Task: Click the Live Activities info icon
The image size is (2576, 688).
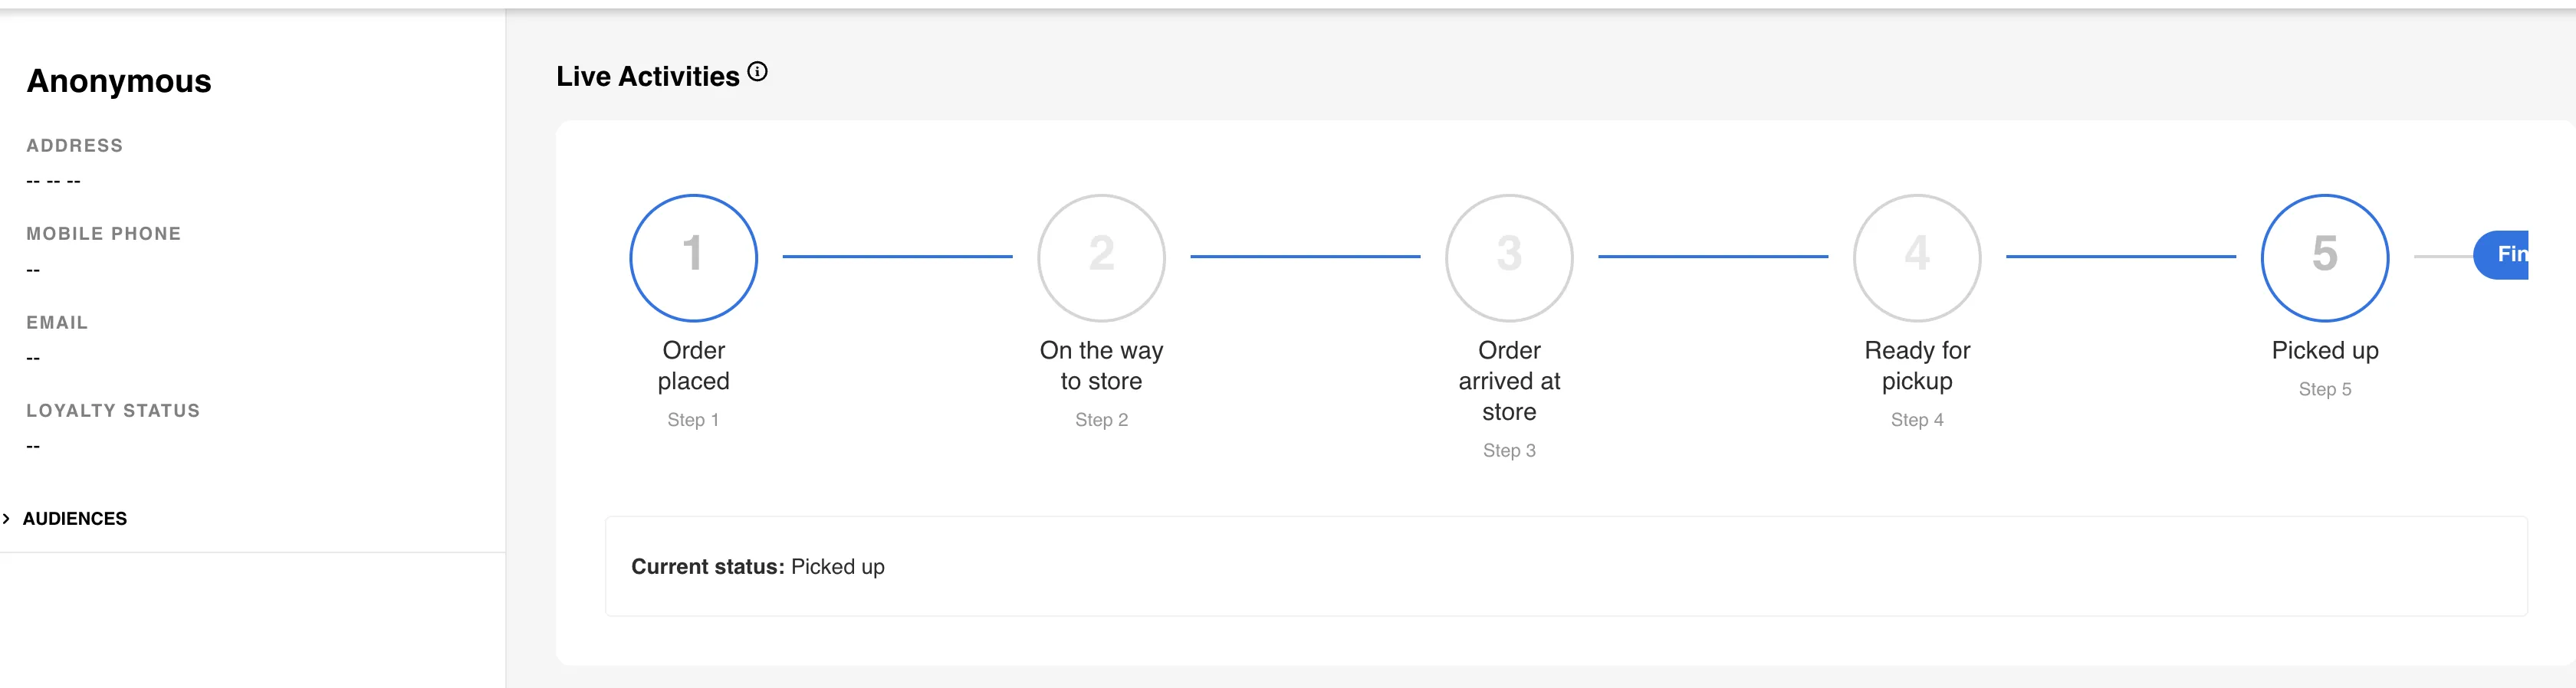Action: point(758,72)
